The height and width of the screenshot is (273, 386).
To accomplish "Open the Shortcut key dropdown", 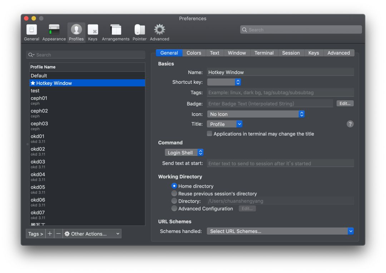I will pos(224,82).
